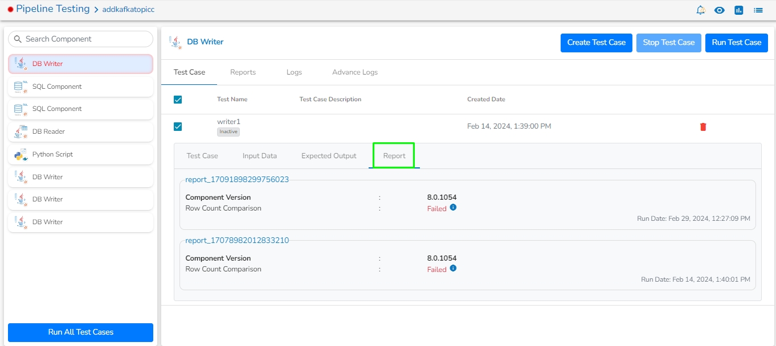Delete writer1 test case using trash icon
776x346 pixels.
(x=703, y=127)
